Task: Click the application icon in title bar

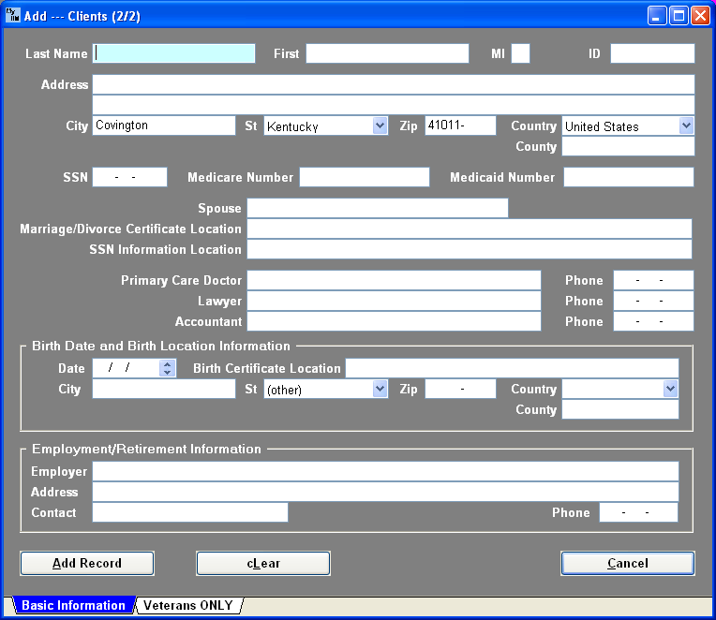Action: [x=13, y=16]
